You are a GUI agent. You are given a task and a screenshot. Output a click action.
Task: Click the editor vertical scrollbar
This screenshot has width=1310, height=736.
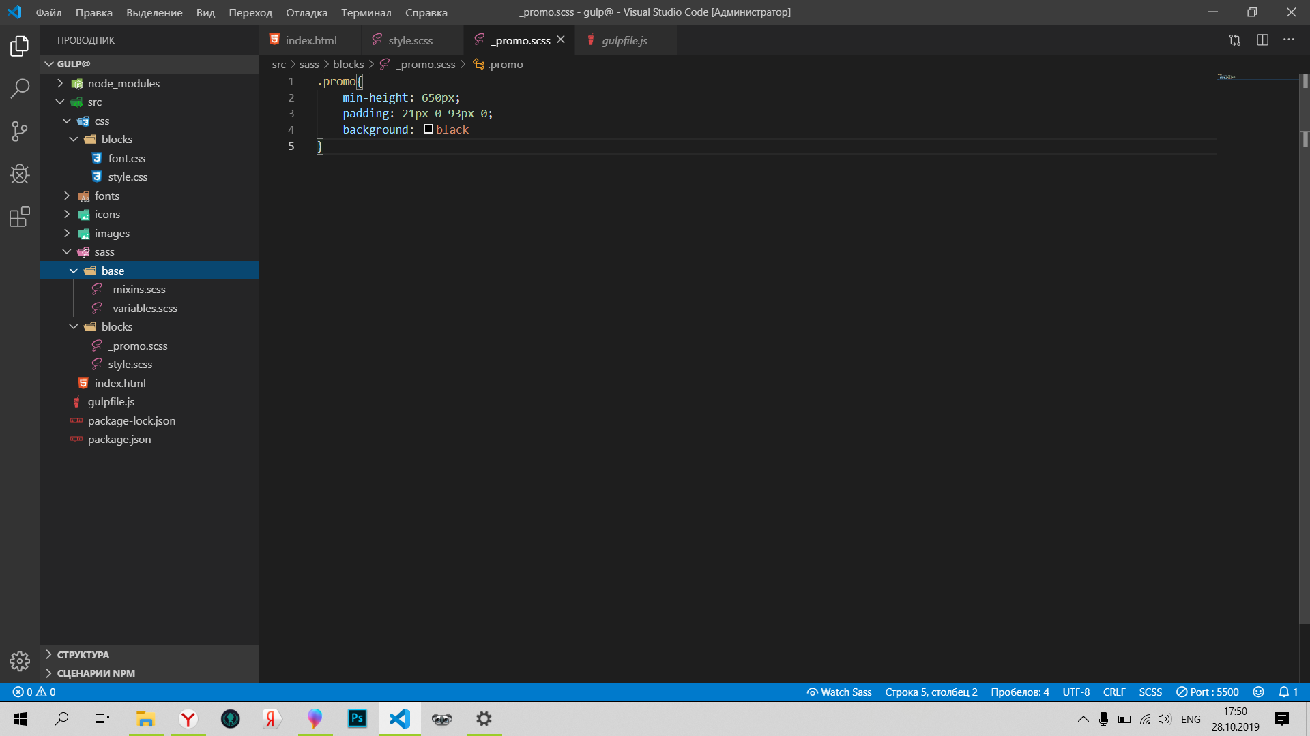[x=1305, y=348]
